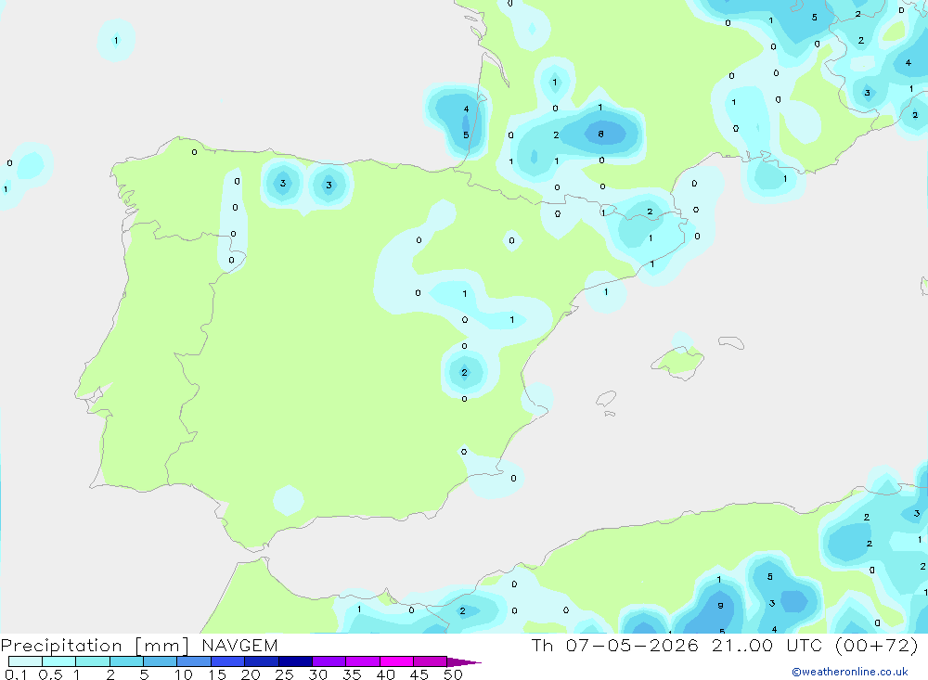The width and height of the screenshot is (928, 680).
Task: Pick the 40–45 mm magenta legend swatch
Action: click(396, 661)
